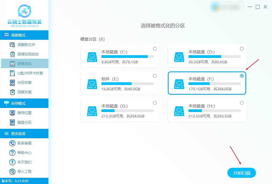
Task: Click the 关于我们 info icon
Action: 12,162
